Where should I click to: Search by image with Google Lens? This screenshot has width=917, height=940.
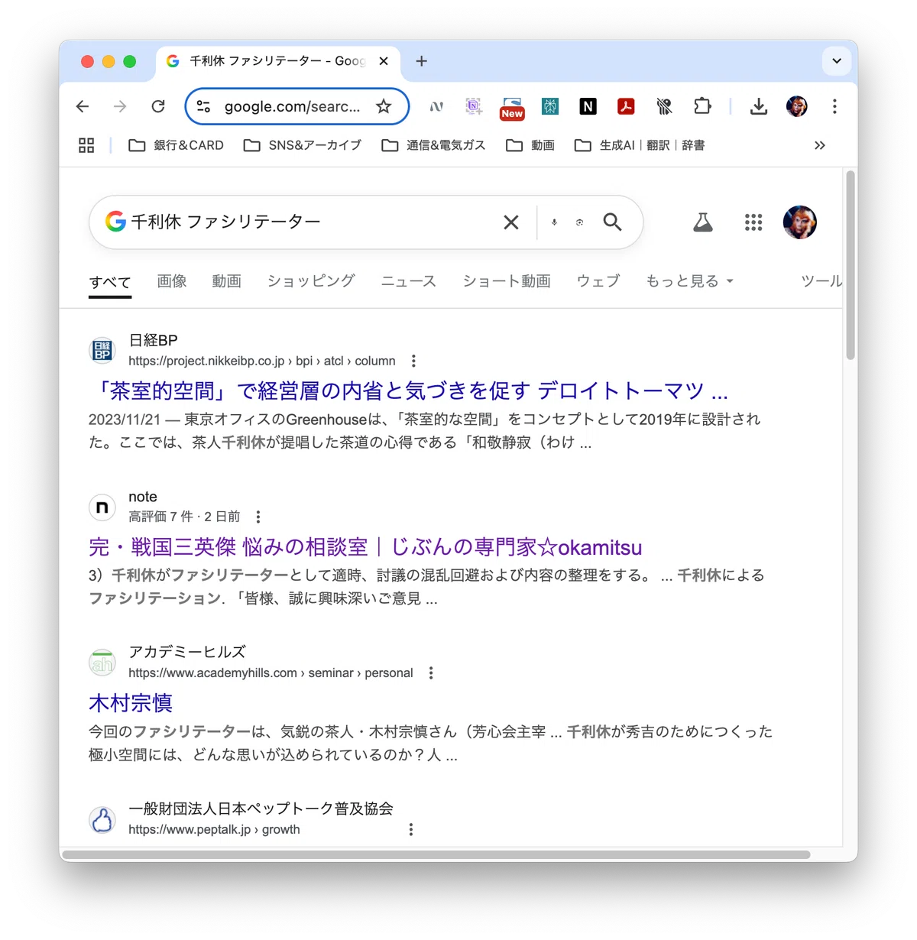[x=579, y=222]
